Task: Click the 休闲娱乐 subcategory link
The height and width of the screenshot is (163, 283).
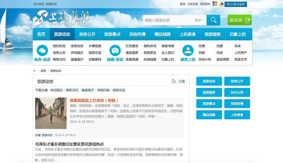Action: (56, 90)
